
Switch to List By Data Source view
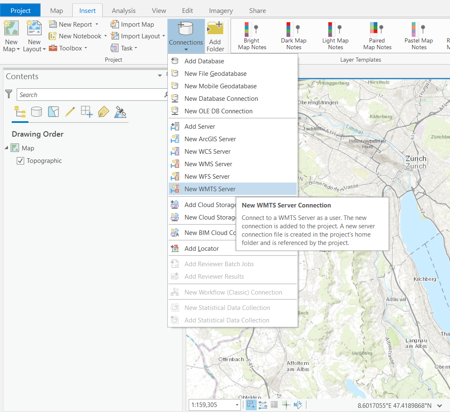(x=37, y=112)
